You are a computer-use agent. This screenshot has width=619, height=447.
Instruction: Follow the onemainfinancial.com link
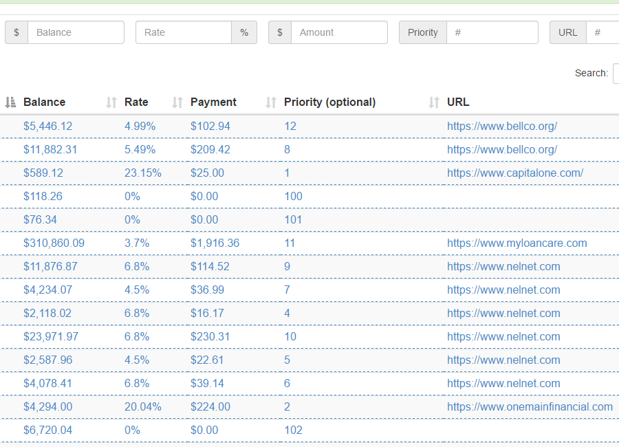(530, 407)
